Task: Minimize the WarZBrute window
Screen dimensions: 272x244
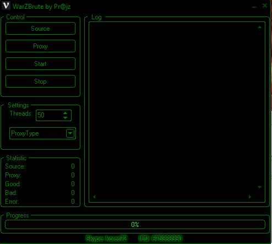Action: tap(254, 7)
